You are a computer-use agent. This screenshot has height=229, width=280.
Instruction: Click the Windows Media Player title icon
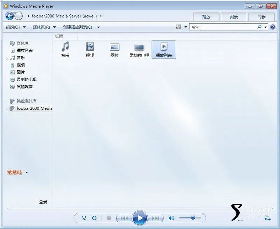(6, 6)
